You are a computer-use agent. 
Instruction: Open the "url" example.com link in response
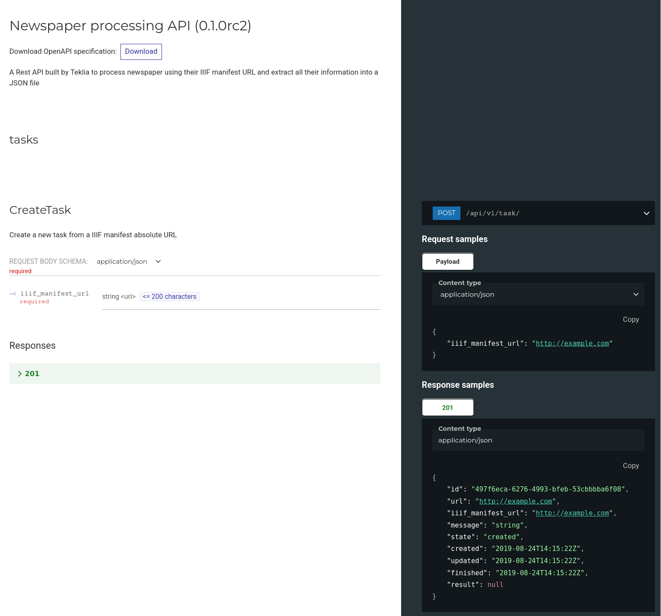tap(515, 501)
